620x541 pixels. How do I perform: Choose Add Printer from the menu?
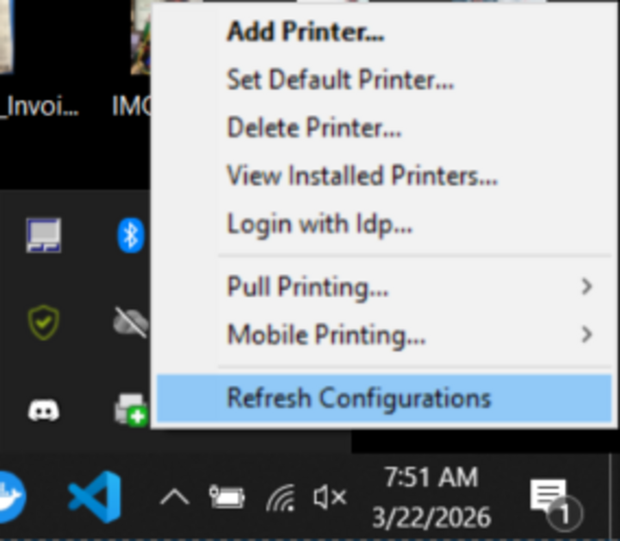[x=306, y=33]
